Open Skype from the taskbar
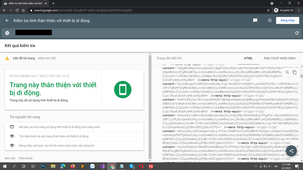The image size is (303, 170). (x=131, y=166)
